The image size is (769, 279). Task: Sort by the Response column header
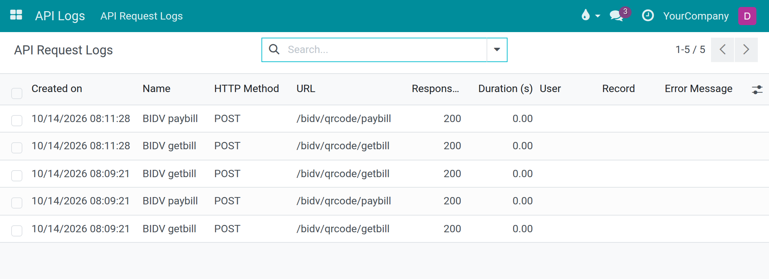435,89
